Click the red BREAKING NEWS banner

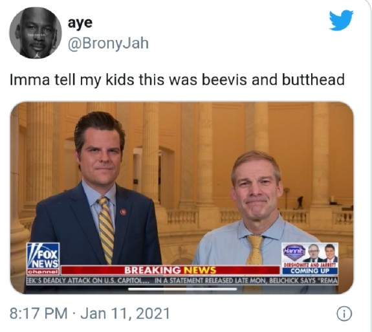[x=170, y=271]
